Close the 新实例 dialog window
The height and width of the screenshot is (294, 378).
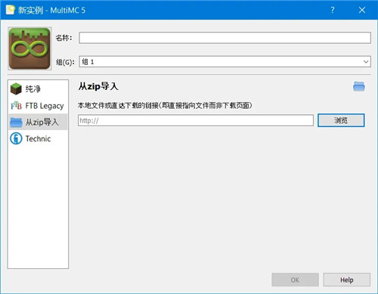point(362,10)
